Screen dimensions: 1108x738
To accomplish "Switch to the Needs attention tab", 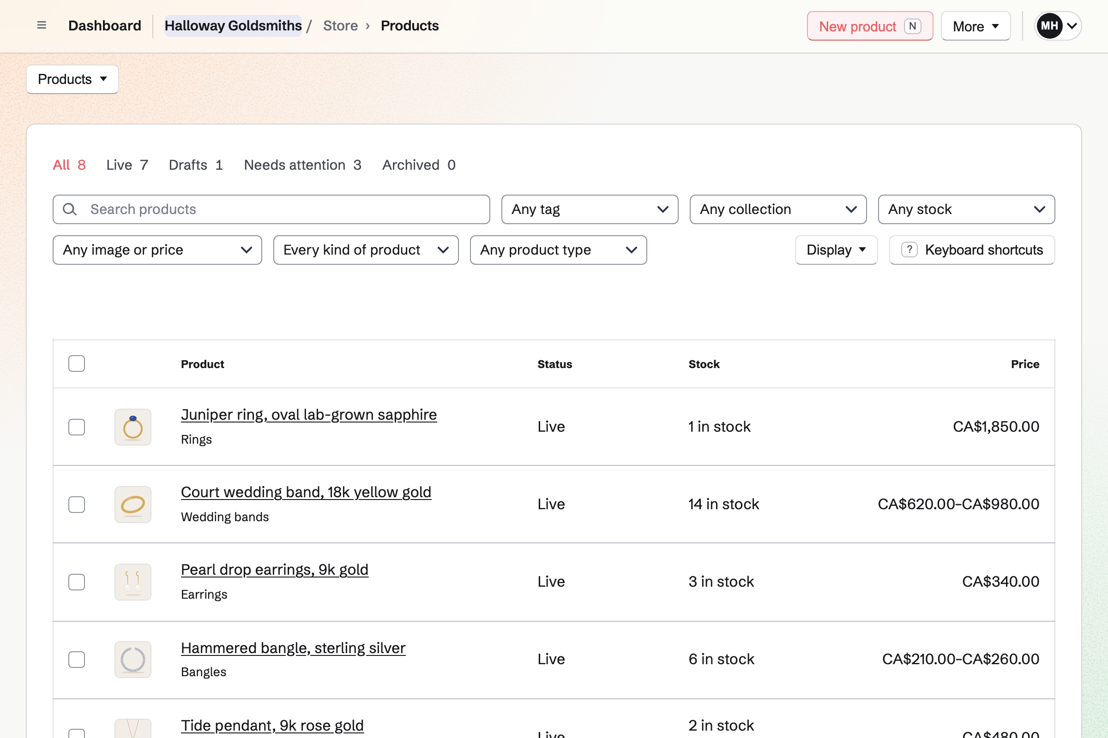I will point(302,165).
